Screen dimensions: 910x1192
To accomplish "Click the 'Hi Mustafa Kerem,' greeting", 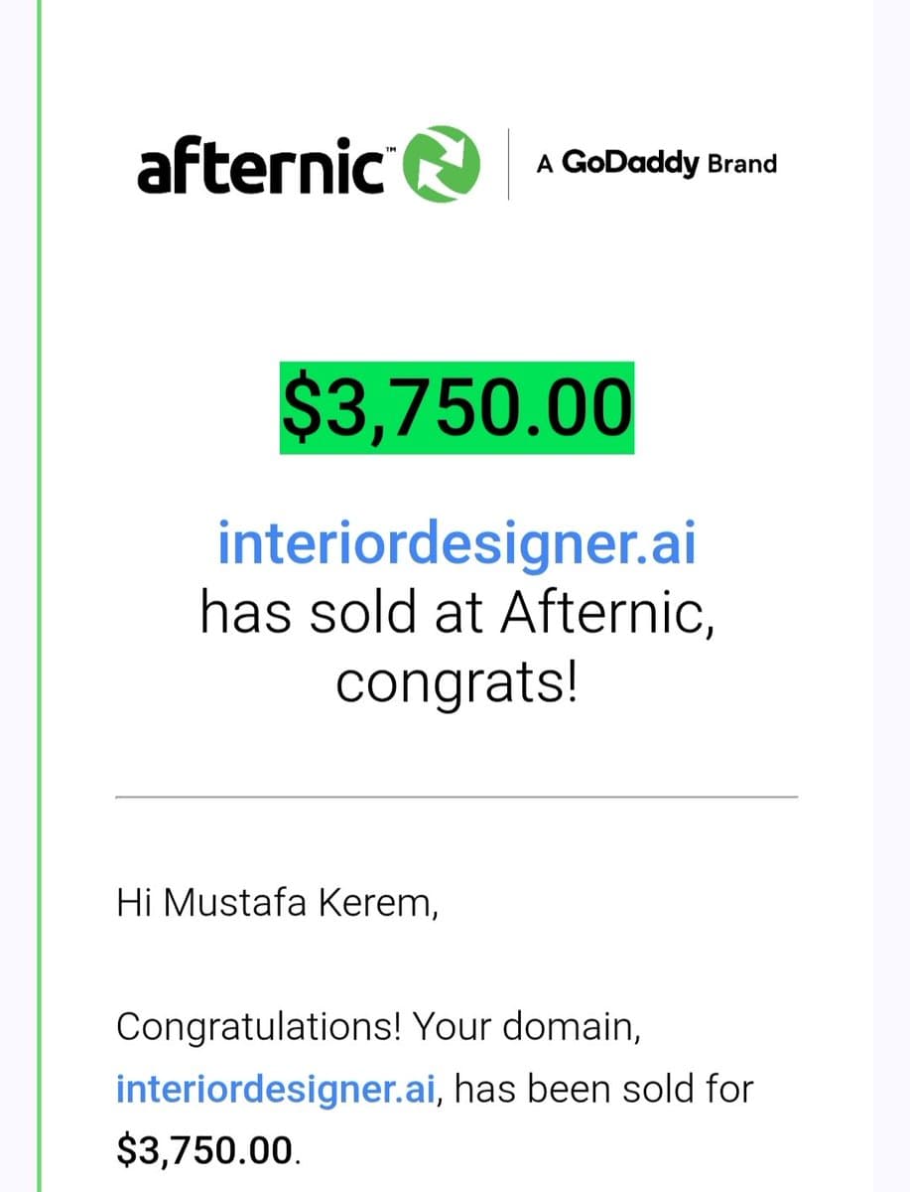I will click(x=277, y=903).
